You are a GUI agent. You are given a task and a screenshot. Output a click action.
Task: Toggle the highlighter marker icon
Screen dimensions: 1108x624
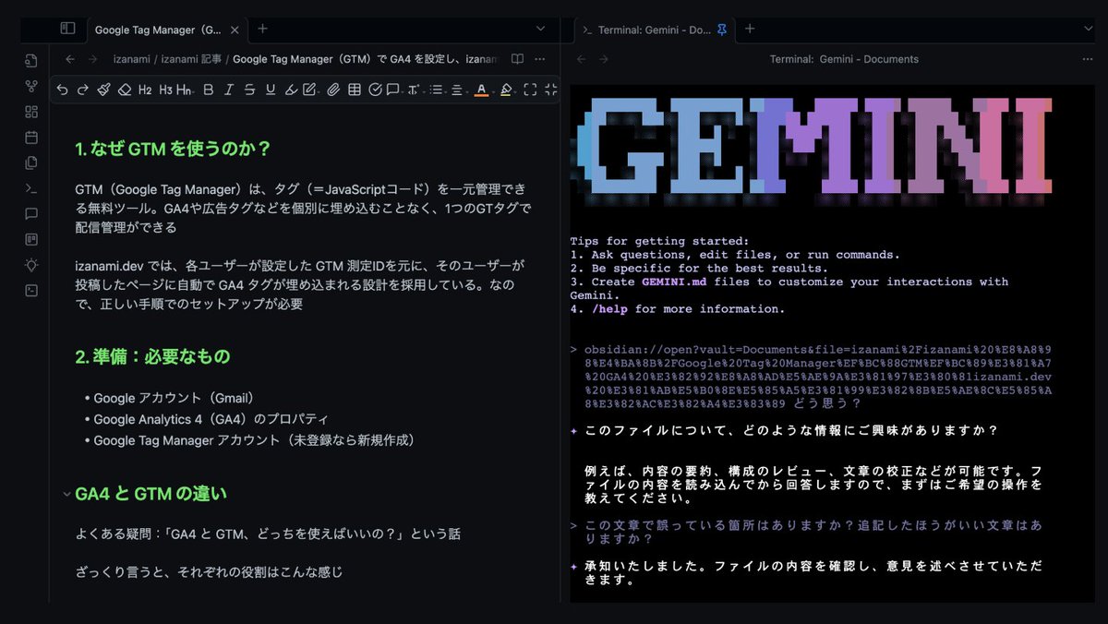coord(291,90)
